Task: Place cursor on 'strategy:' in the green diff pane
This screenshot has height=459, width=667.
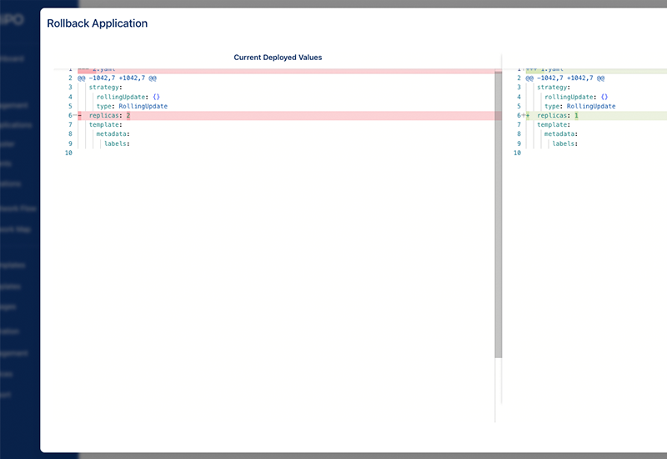Action: pyautogui.click(x=553, y=88)
